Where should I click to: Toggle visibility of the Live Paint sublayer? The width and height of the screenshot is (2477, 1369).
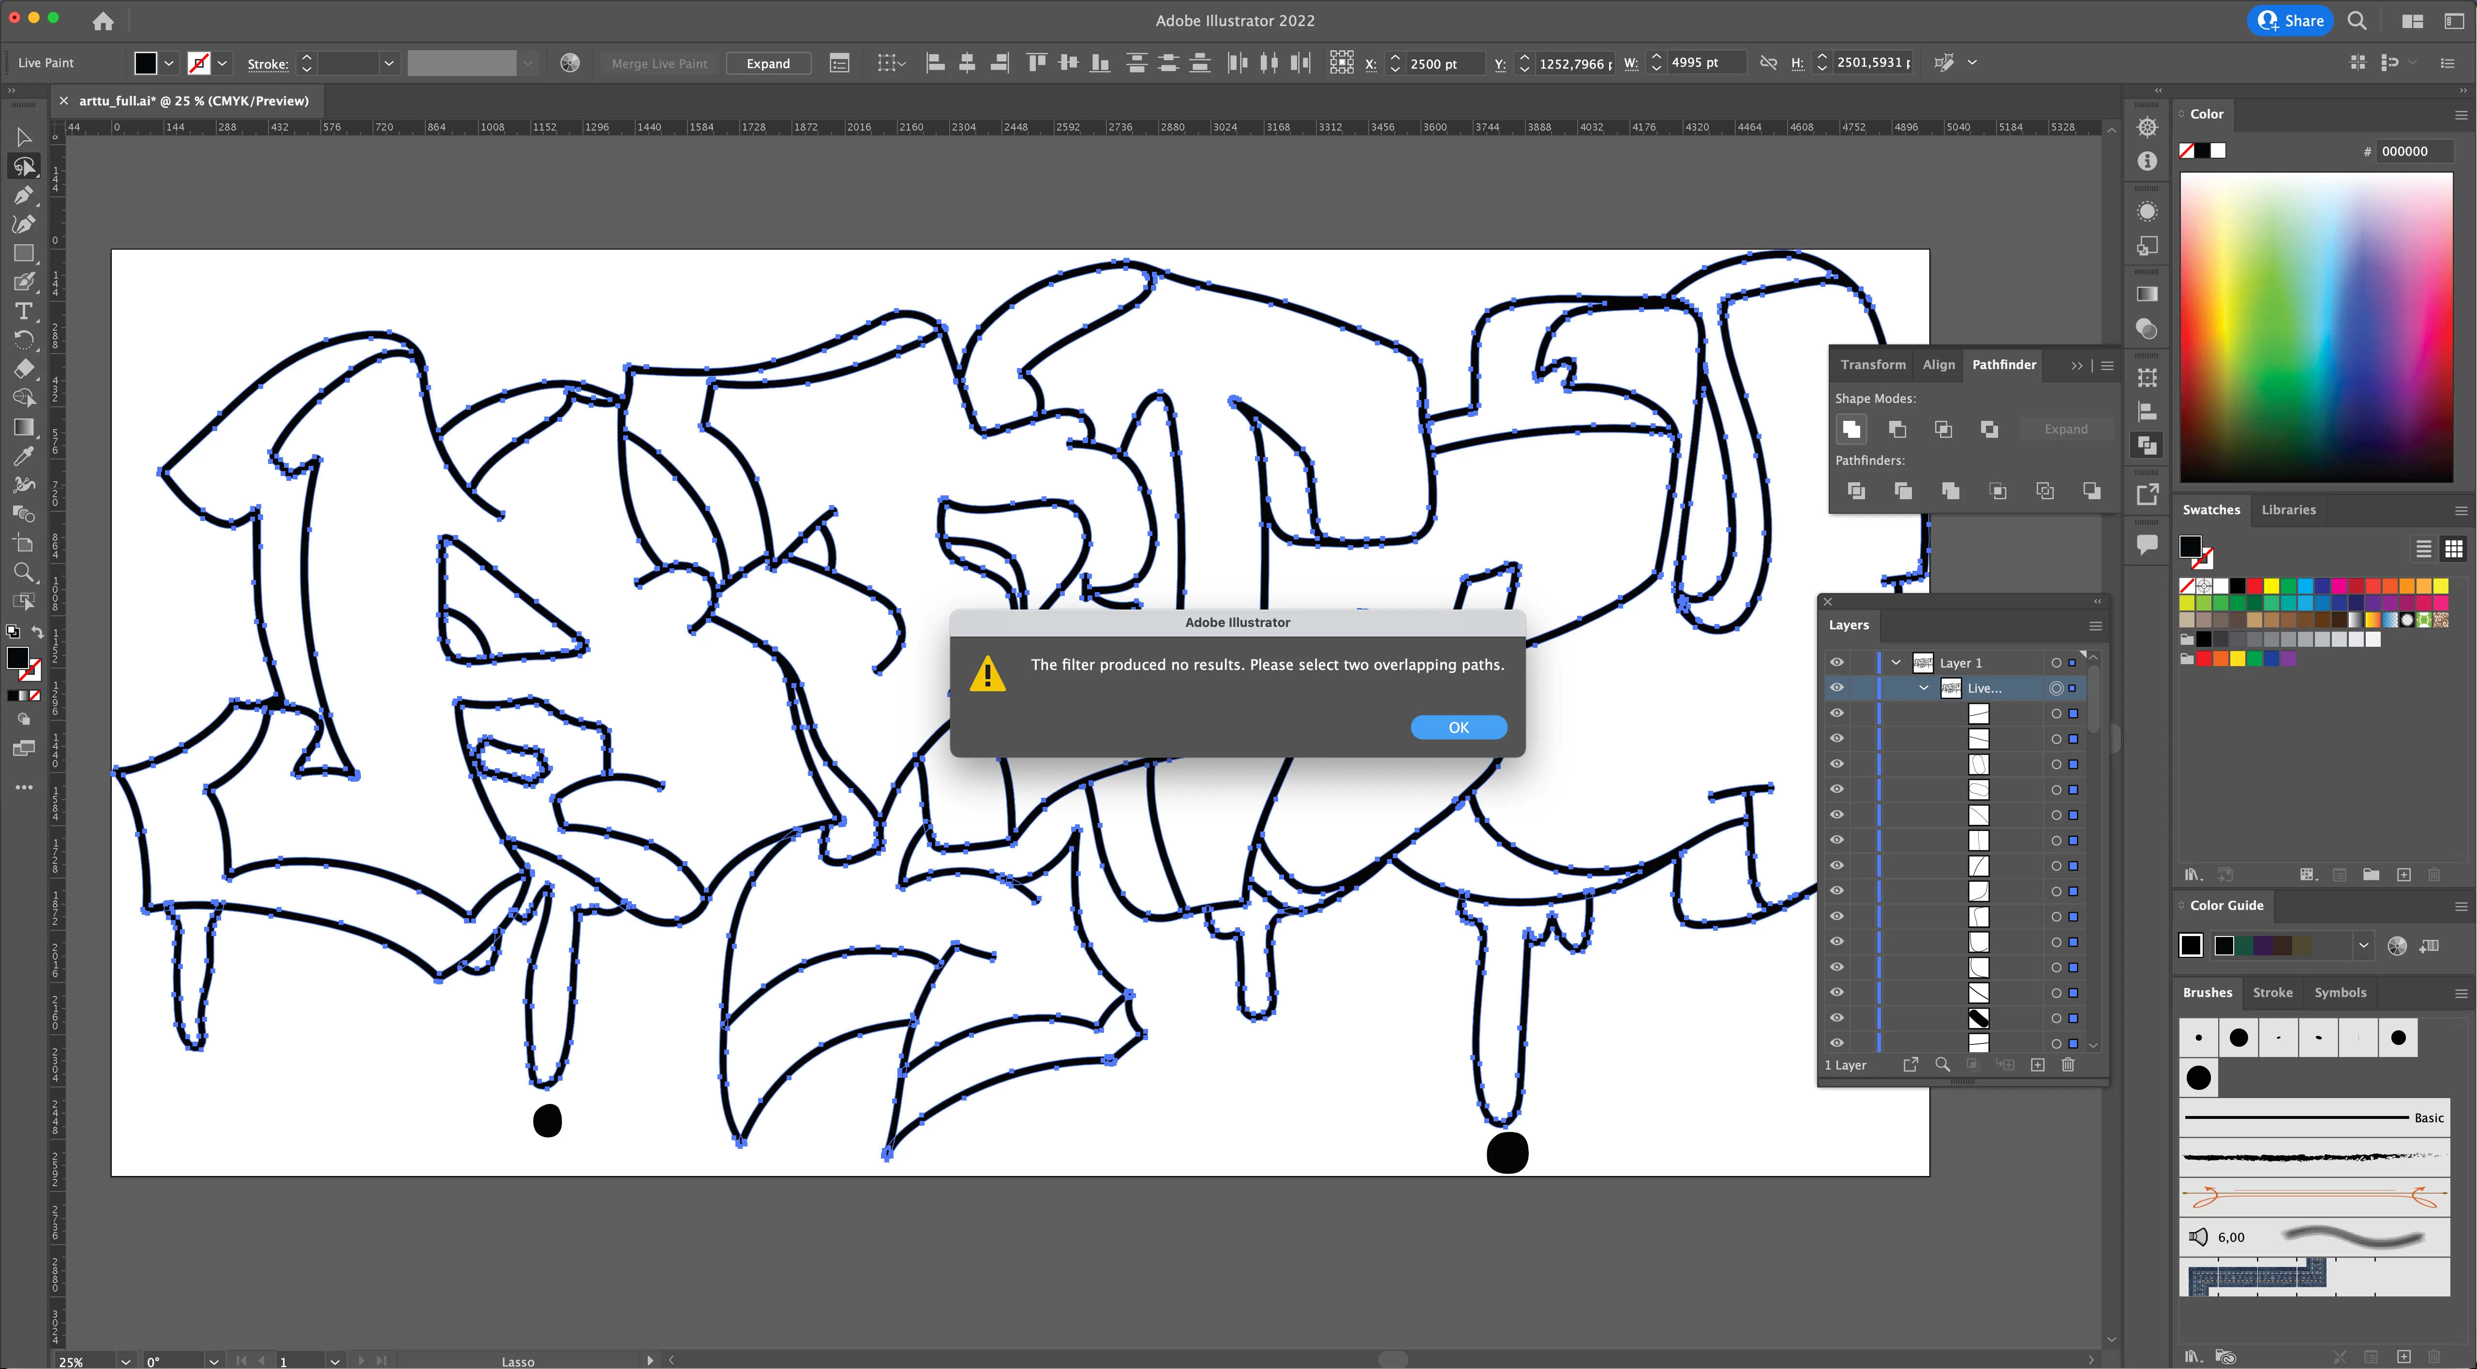1836,687
